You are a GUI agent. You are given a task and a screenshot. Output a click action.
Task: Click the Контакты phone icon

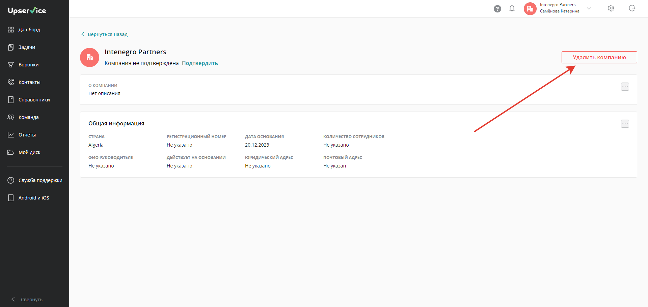click(11, 82)
